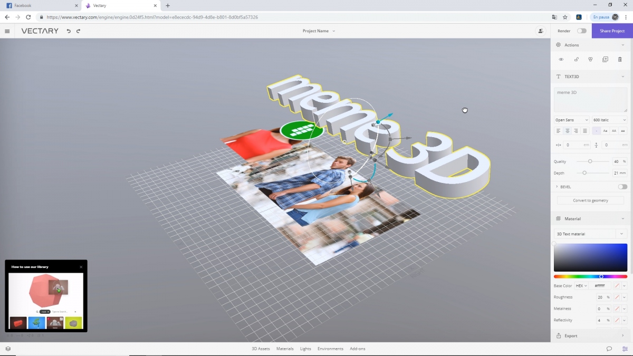Open the hamburger menu at top left
Screen dimensions: 633x356
coord(7,31)
